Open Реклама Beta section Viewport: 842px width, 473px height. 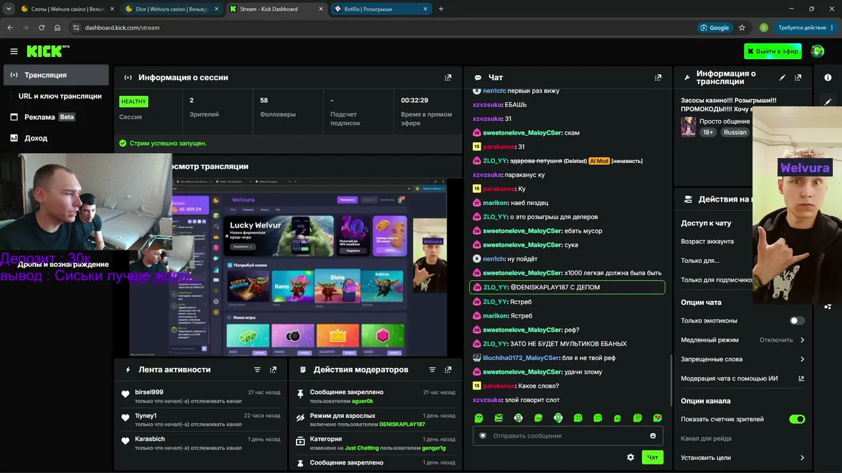click(56, 117)
